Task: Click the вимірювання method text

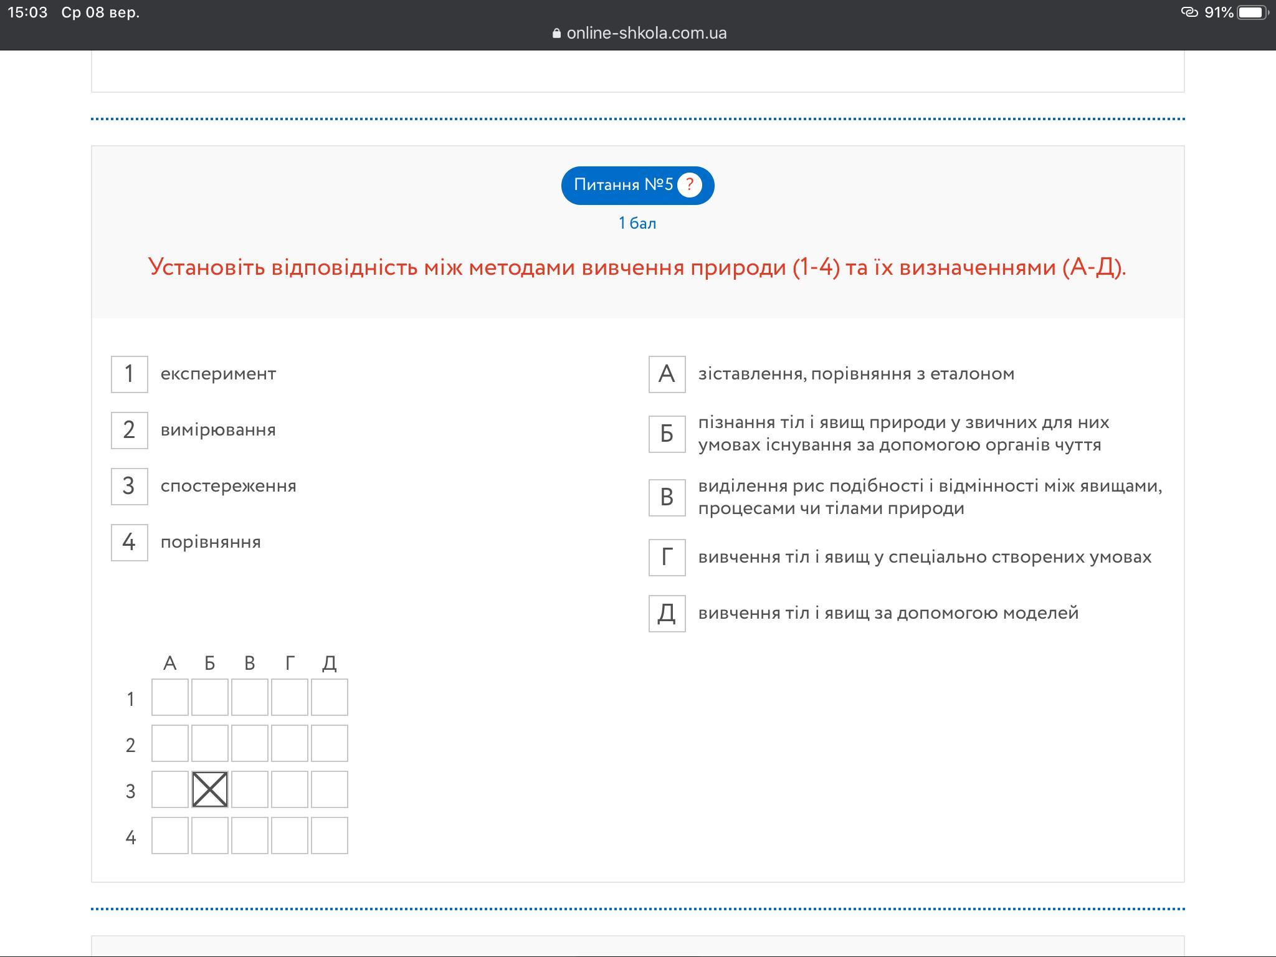Action: pos(218,430)
